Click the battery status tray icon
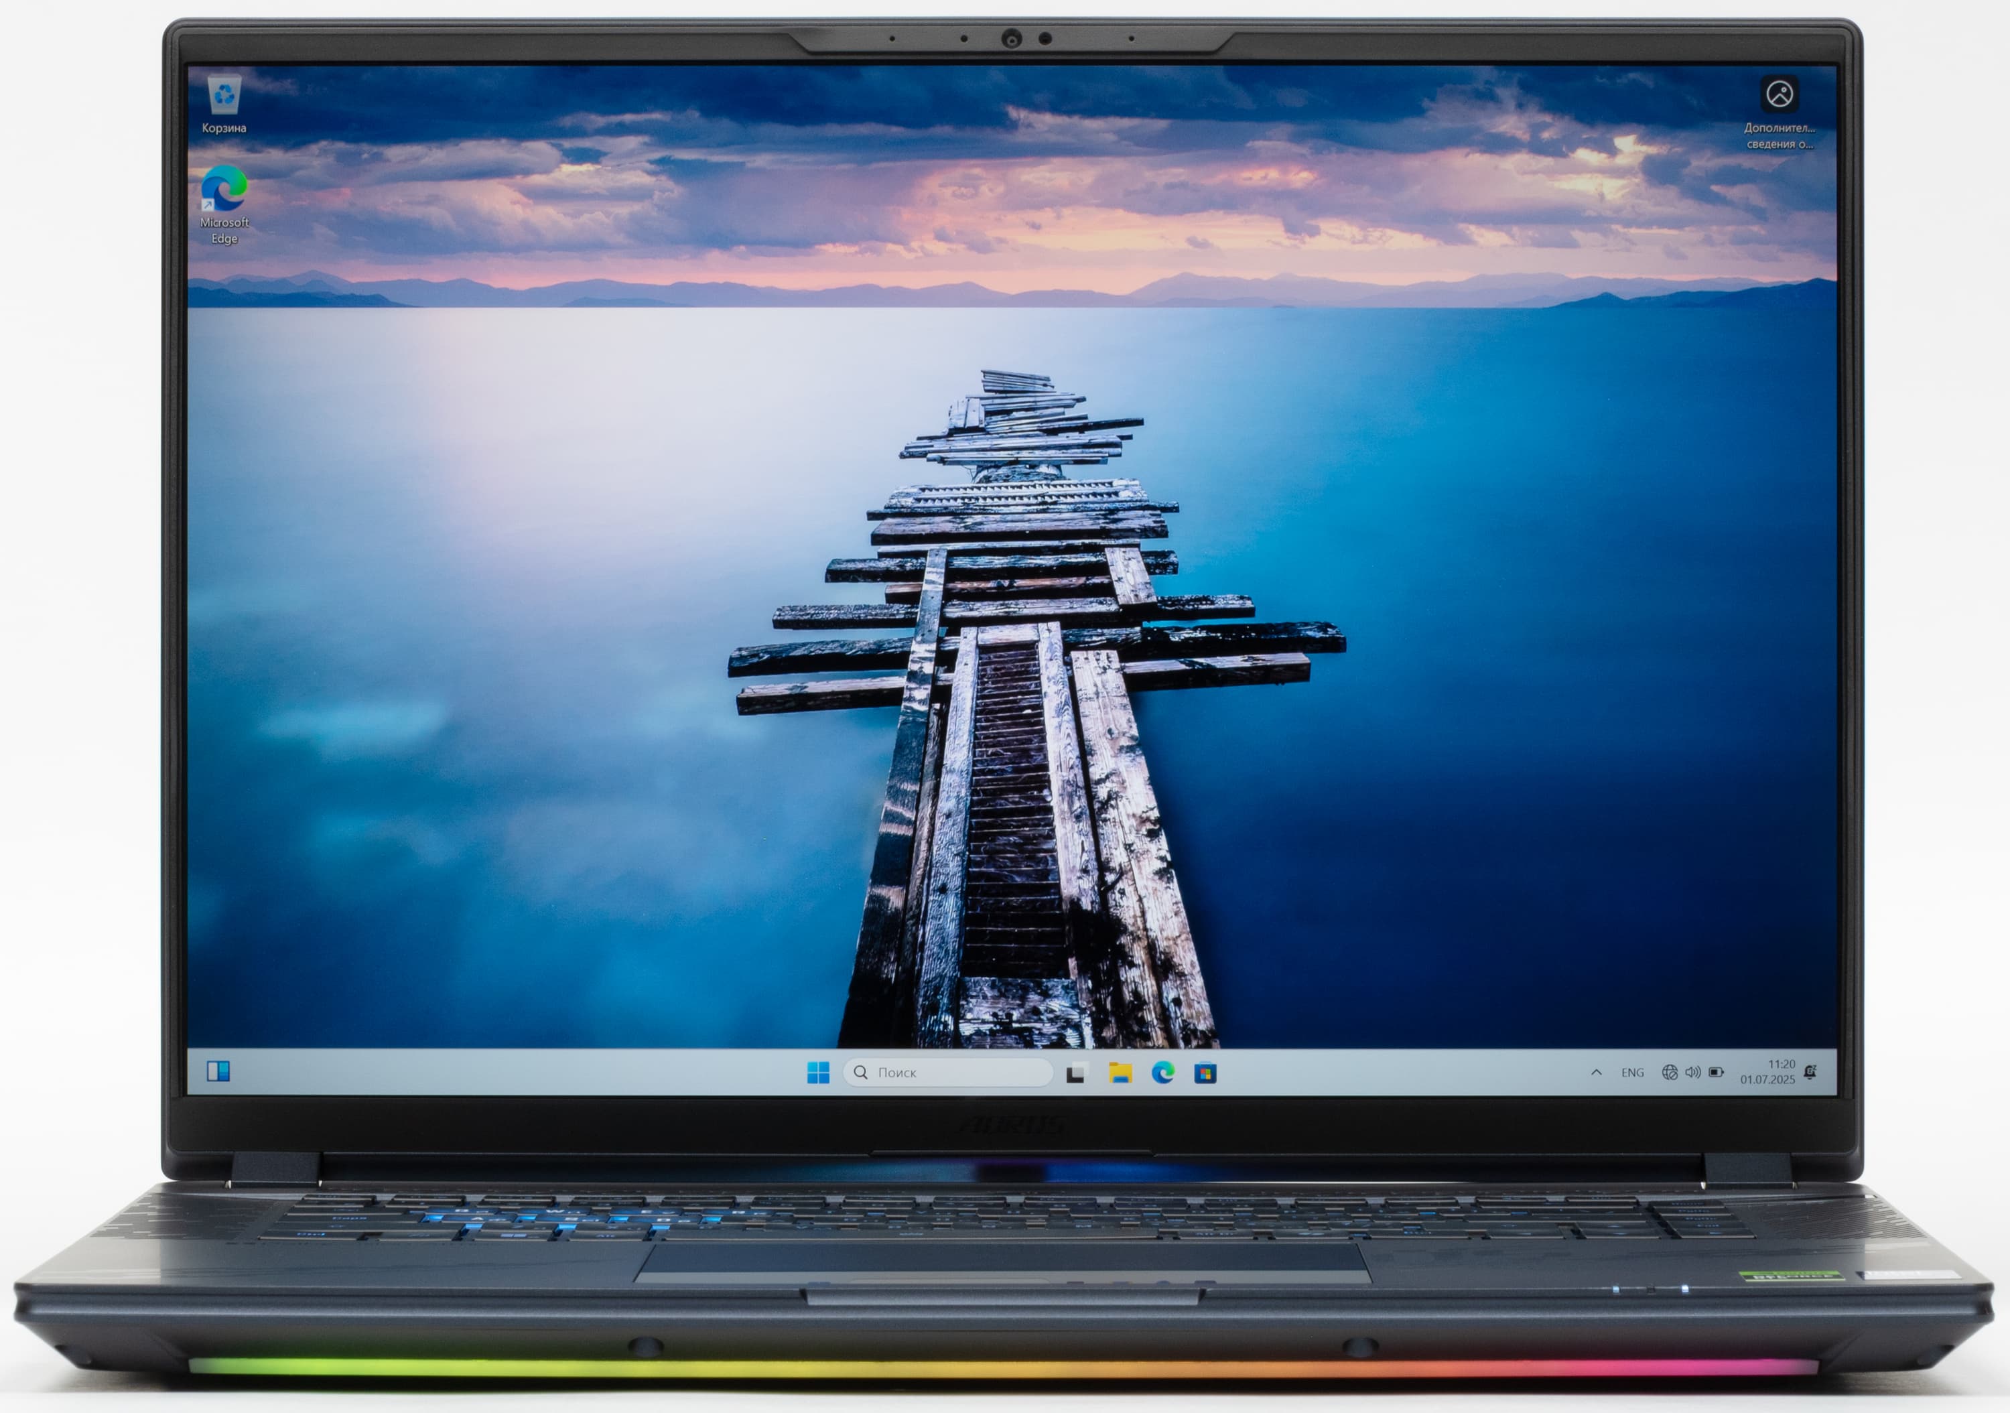This screenshot has height=1413, width=2010. 1716,1073
